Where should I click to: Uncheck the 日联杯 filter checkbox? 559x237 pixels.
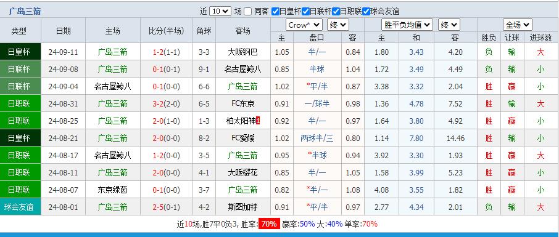coord(305,11)
